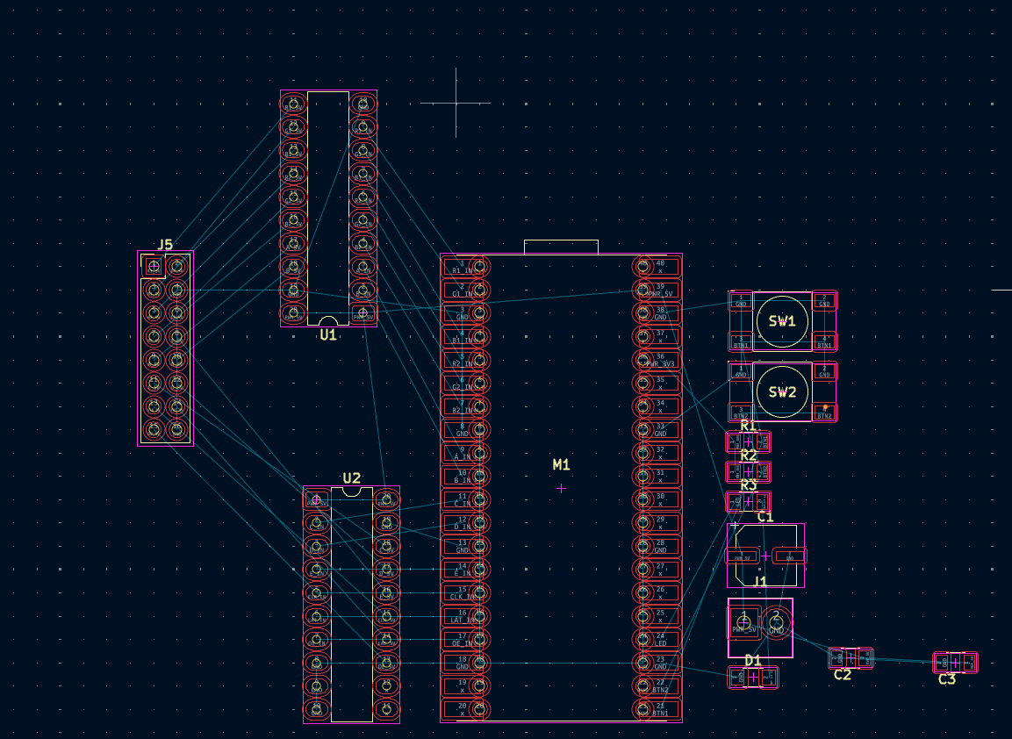Image resolution: width=1012 pixels, height=739 pixels.
Task: Click M1 pad 18 GND
Action: click(463, 663)
